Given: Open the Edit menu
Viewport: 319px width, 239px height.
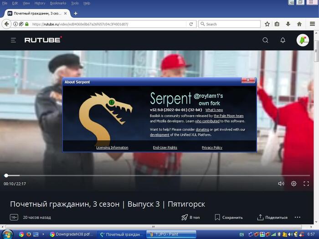Looking at the screenshot, I should pos(15,3).
